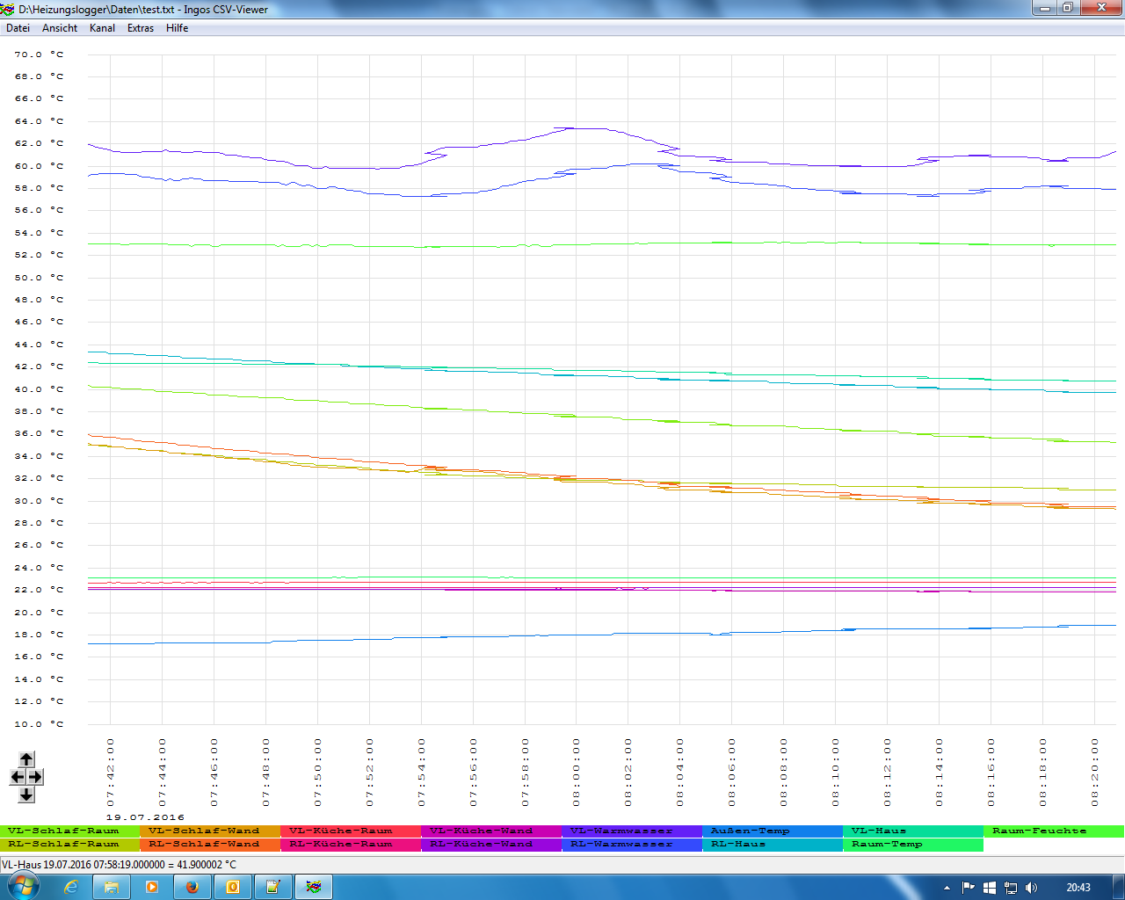Image resolution: width=1125 pixels, height=900 pixels.
Task: Click the pan right arrow button
Action: pyautogui.click(x=34, y=777)
